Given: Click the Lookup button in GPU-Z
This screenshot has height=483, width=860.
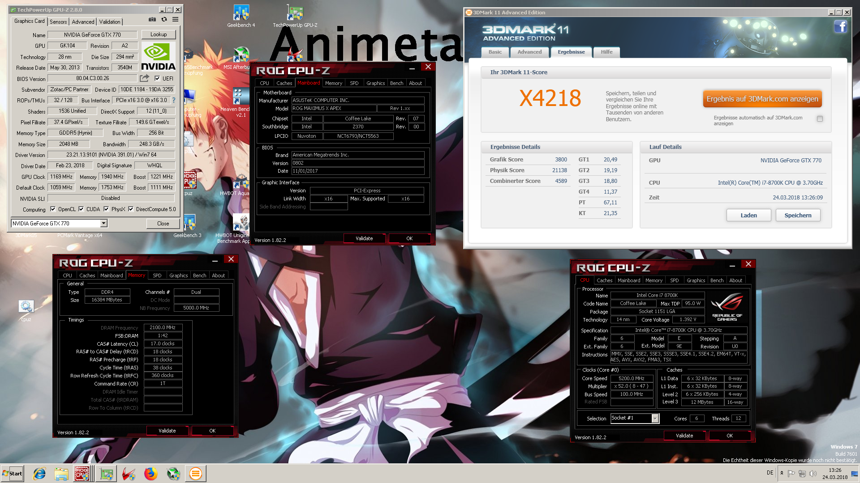Looking at the screenshot, I should tap(159, 34).
